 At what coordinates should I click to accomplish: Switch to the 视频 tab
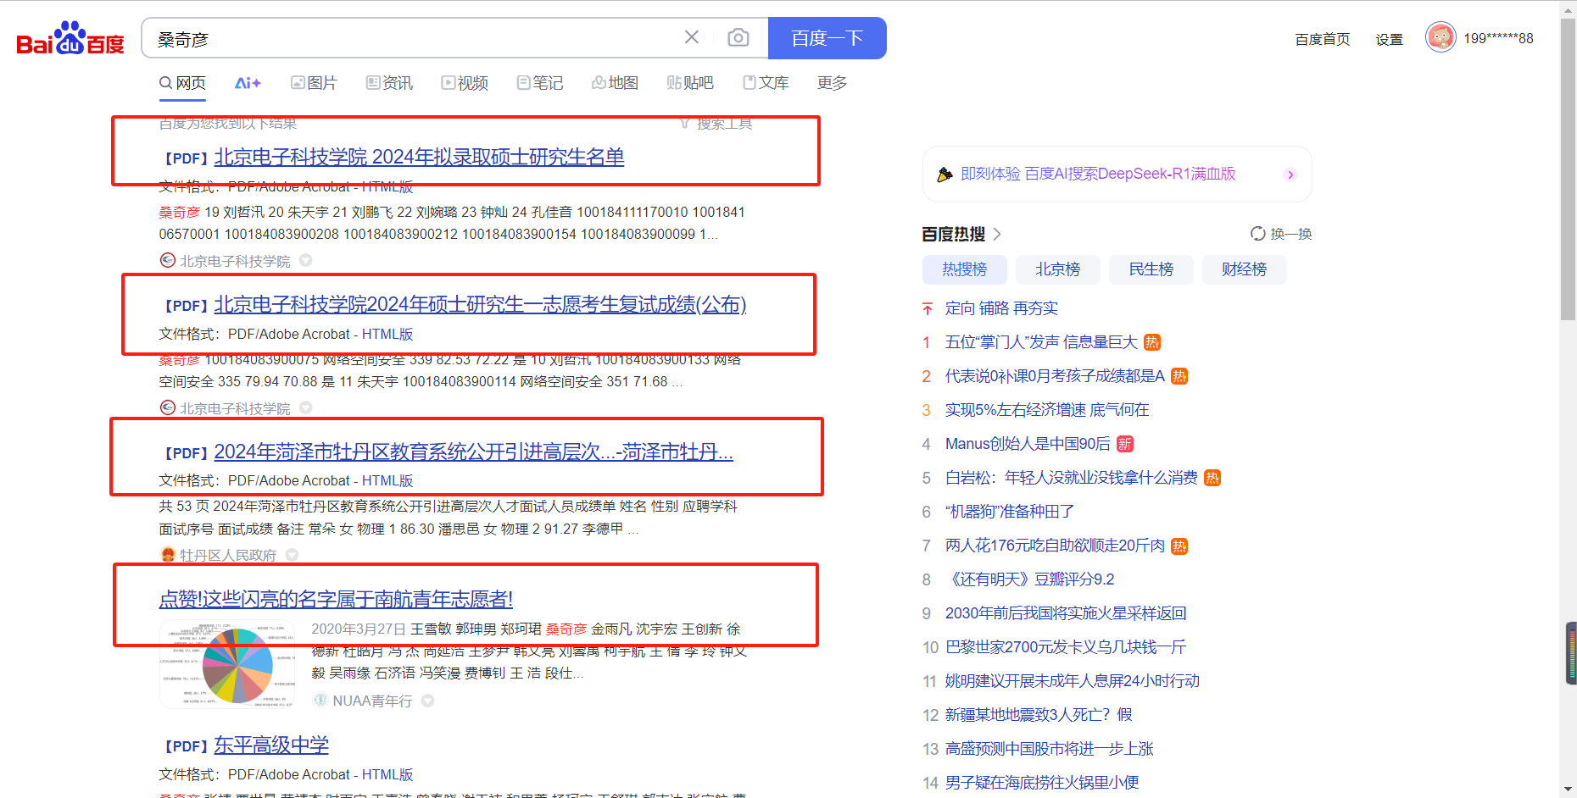click(x=465, y=83)
